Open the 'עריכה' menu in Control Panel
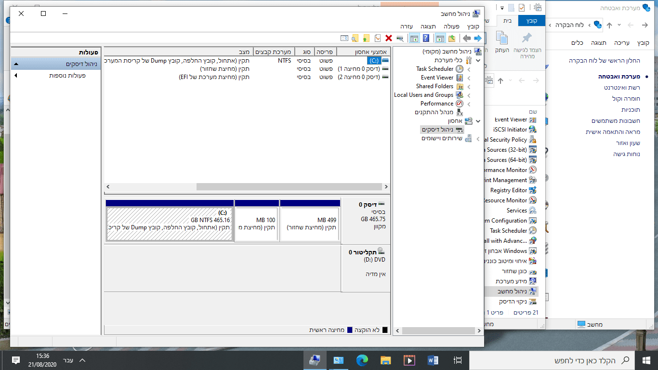658x370 pixels. (x=621, y=43)
